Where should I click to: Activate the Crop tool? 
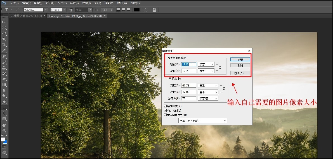(4, 45)
